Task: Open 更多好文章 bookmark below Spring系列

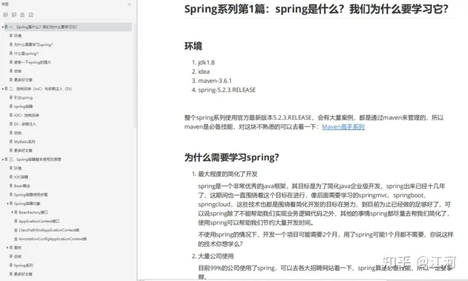Action: pos(23,274)
